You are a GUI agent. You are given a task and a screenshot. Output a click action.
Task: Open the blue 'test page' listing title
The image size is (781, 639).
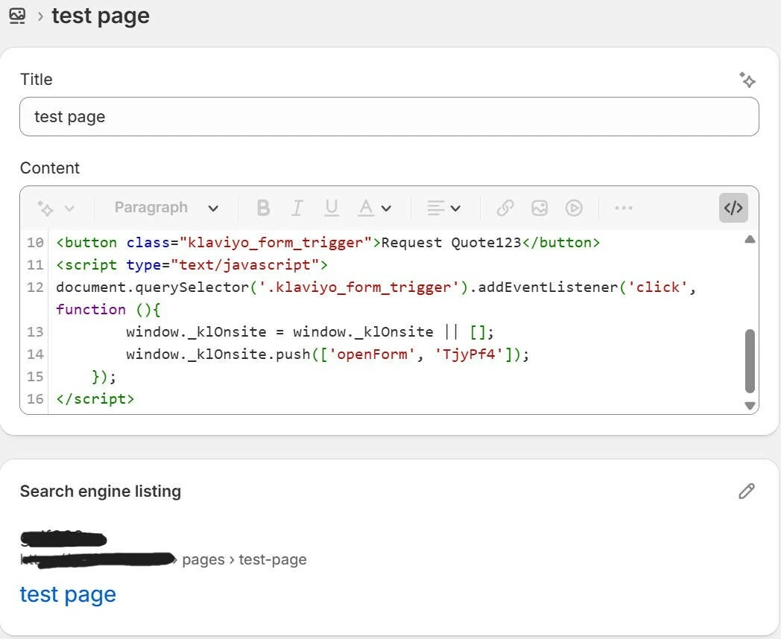tap(68, 594)
